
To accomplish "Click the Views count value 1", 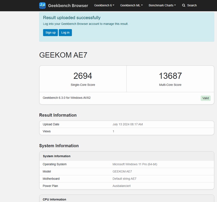I will [x=113, y=131].
